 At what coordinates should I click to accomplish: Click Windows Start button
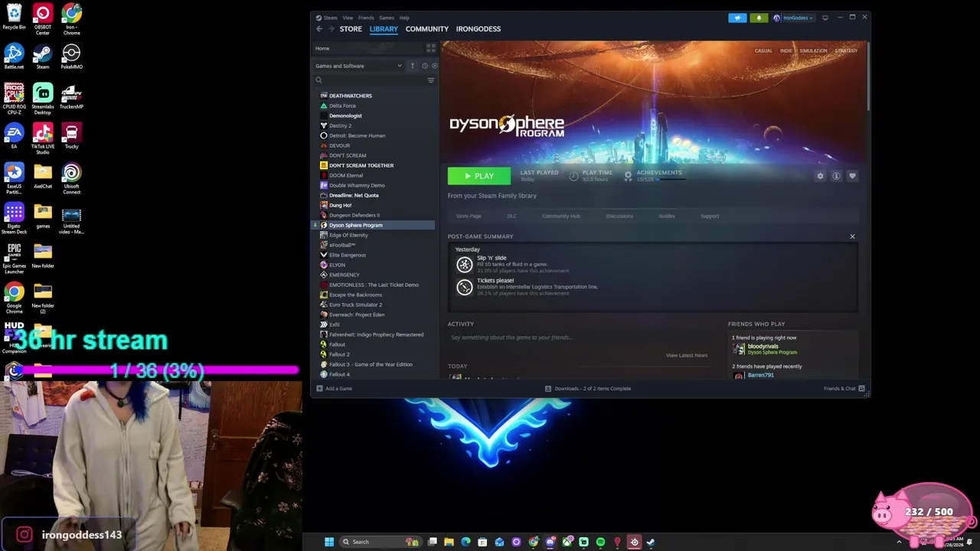329,542
